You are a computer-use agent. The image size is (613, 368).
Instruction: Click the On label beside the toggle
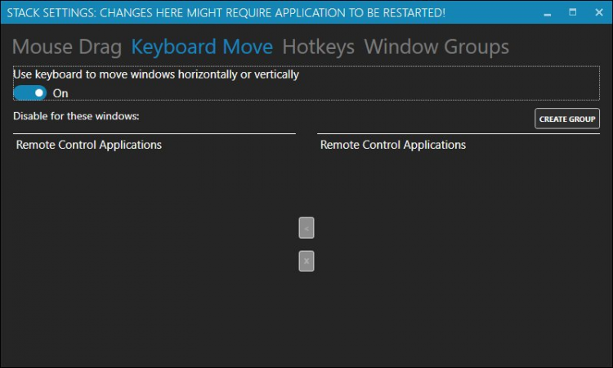click(x=60, y=93)
